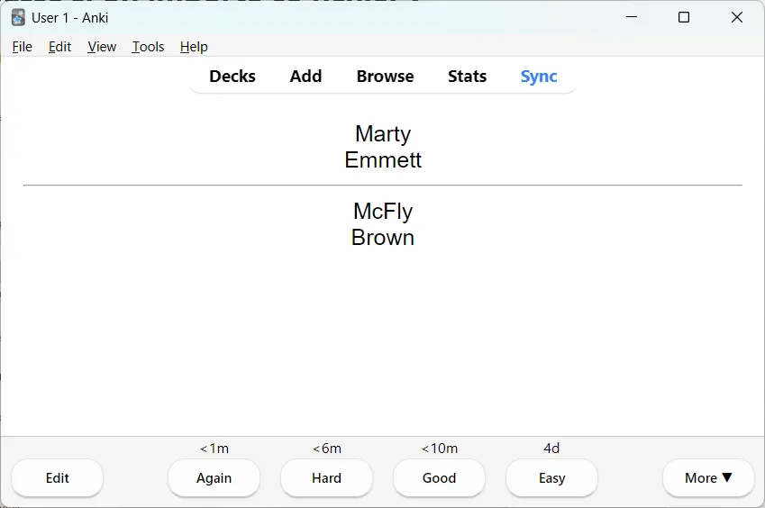Rate the card as Easy
This screenshot has width=765, height=508.
pyautogui.click(x=551, y=477)
